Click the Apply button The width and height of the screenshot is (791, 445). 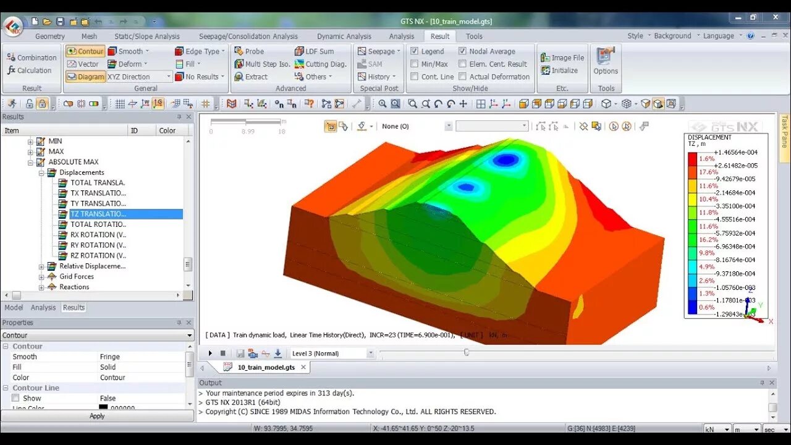97,416
